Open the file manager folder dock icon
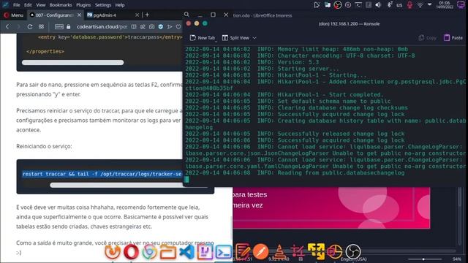468x263 pixels. tap(168, 253)
